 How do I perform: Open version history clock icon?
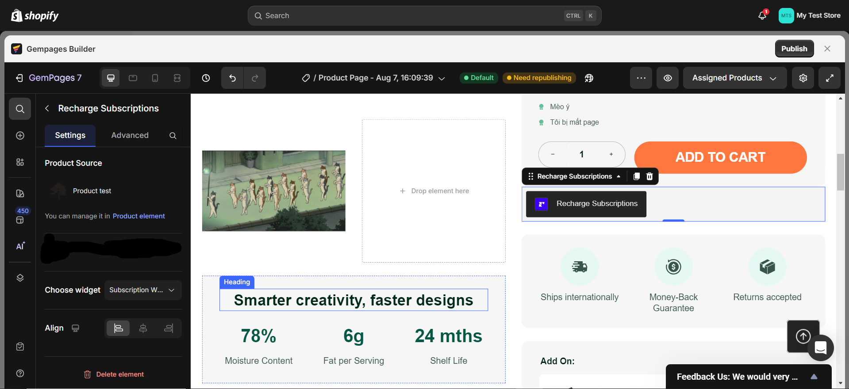206,78
